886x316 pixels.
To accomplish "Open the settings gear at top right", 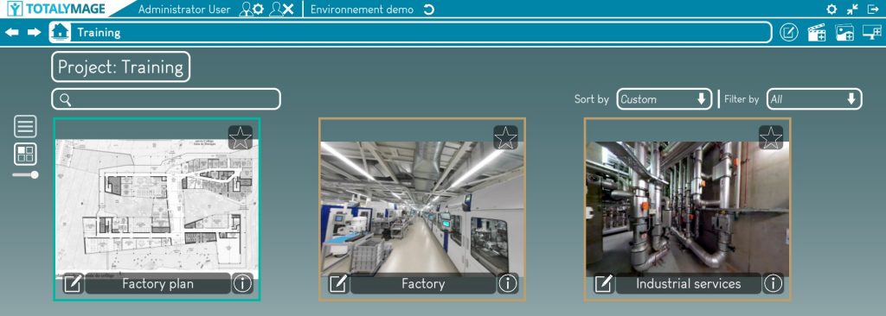I will pyautogui.click(x=831, y=9).
